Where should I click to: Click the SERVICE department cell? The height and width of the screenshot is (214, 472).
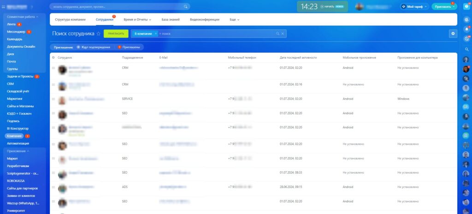(x=127, y=99)
